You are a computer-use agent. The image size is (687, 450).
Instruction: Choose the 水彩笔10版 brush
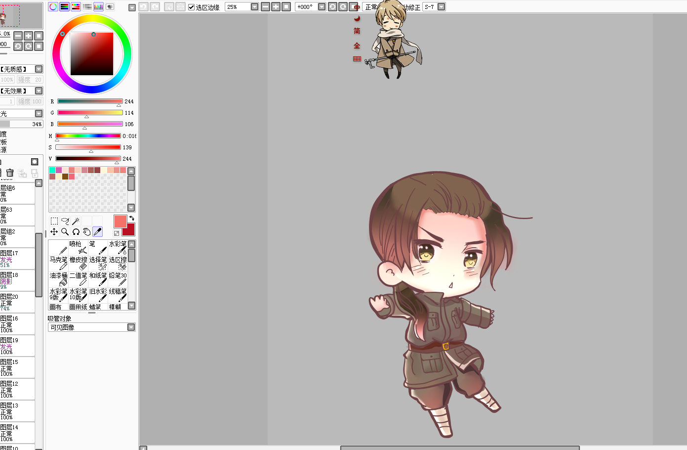pyautogui.click(x=78, y=295)
